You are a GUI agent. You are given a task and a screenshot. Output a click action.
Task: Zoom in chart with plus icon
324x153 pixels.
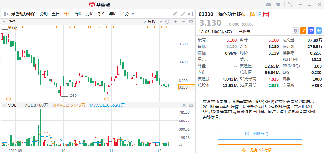[x=176, y=22]
